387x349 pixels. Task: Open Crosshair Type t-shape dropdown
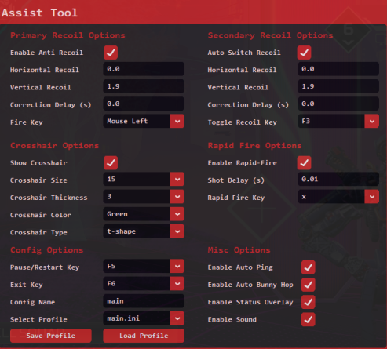point(144,231)
